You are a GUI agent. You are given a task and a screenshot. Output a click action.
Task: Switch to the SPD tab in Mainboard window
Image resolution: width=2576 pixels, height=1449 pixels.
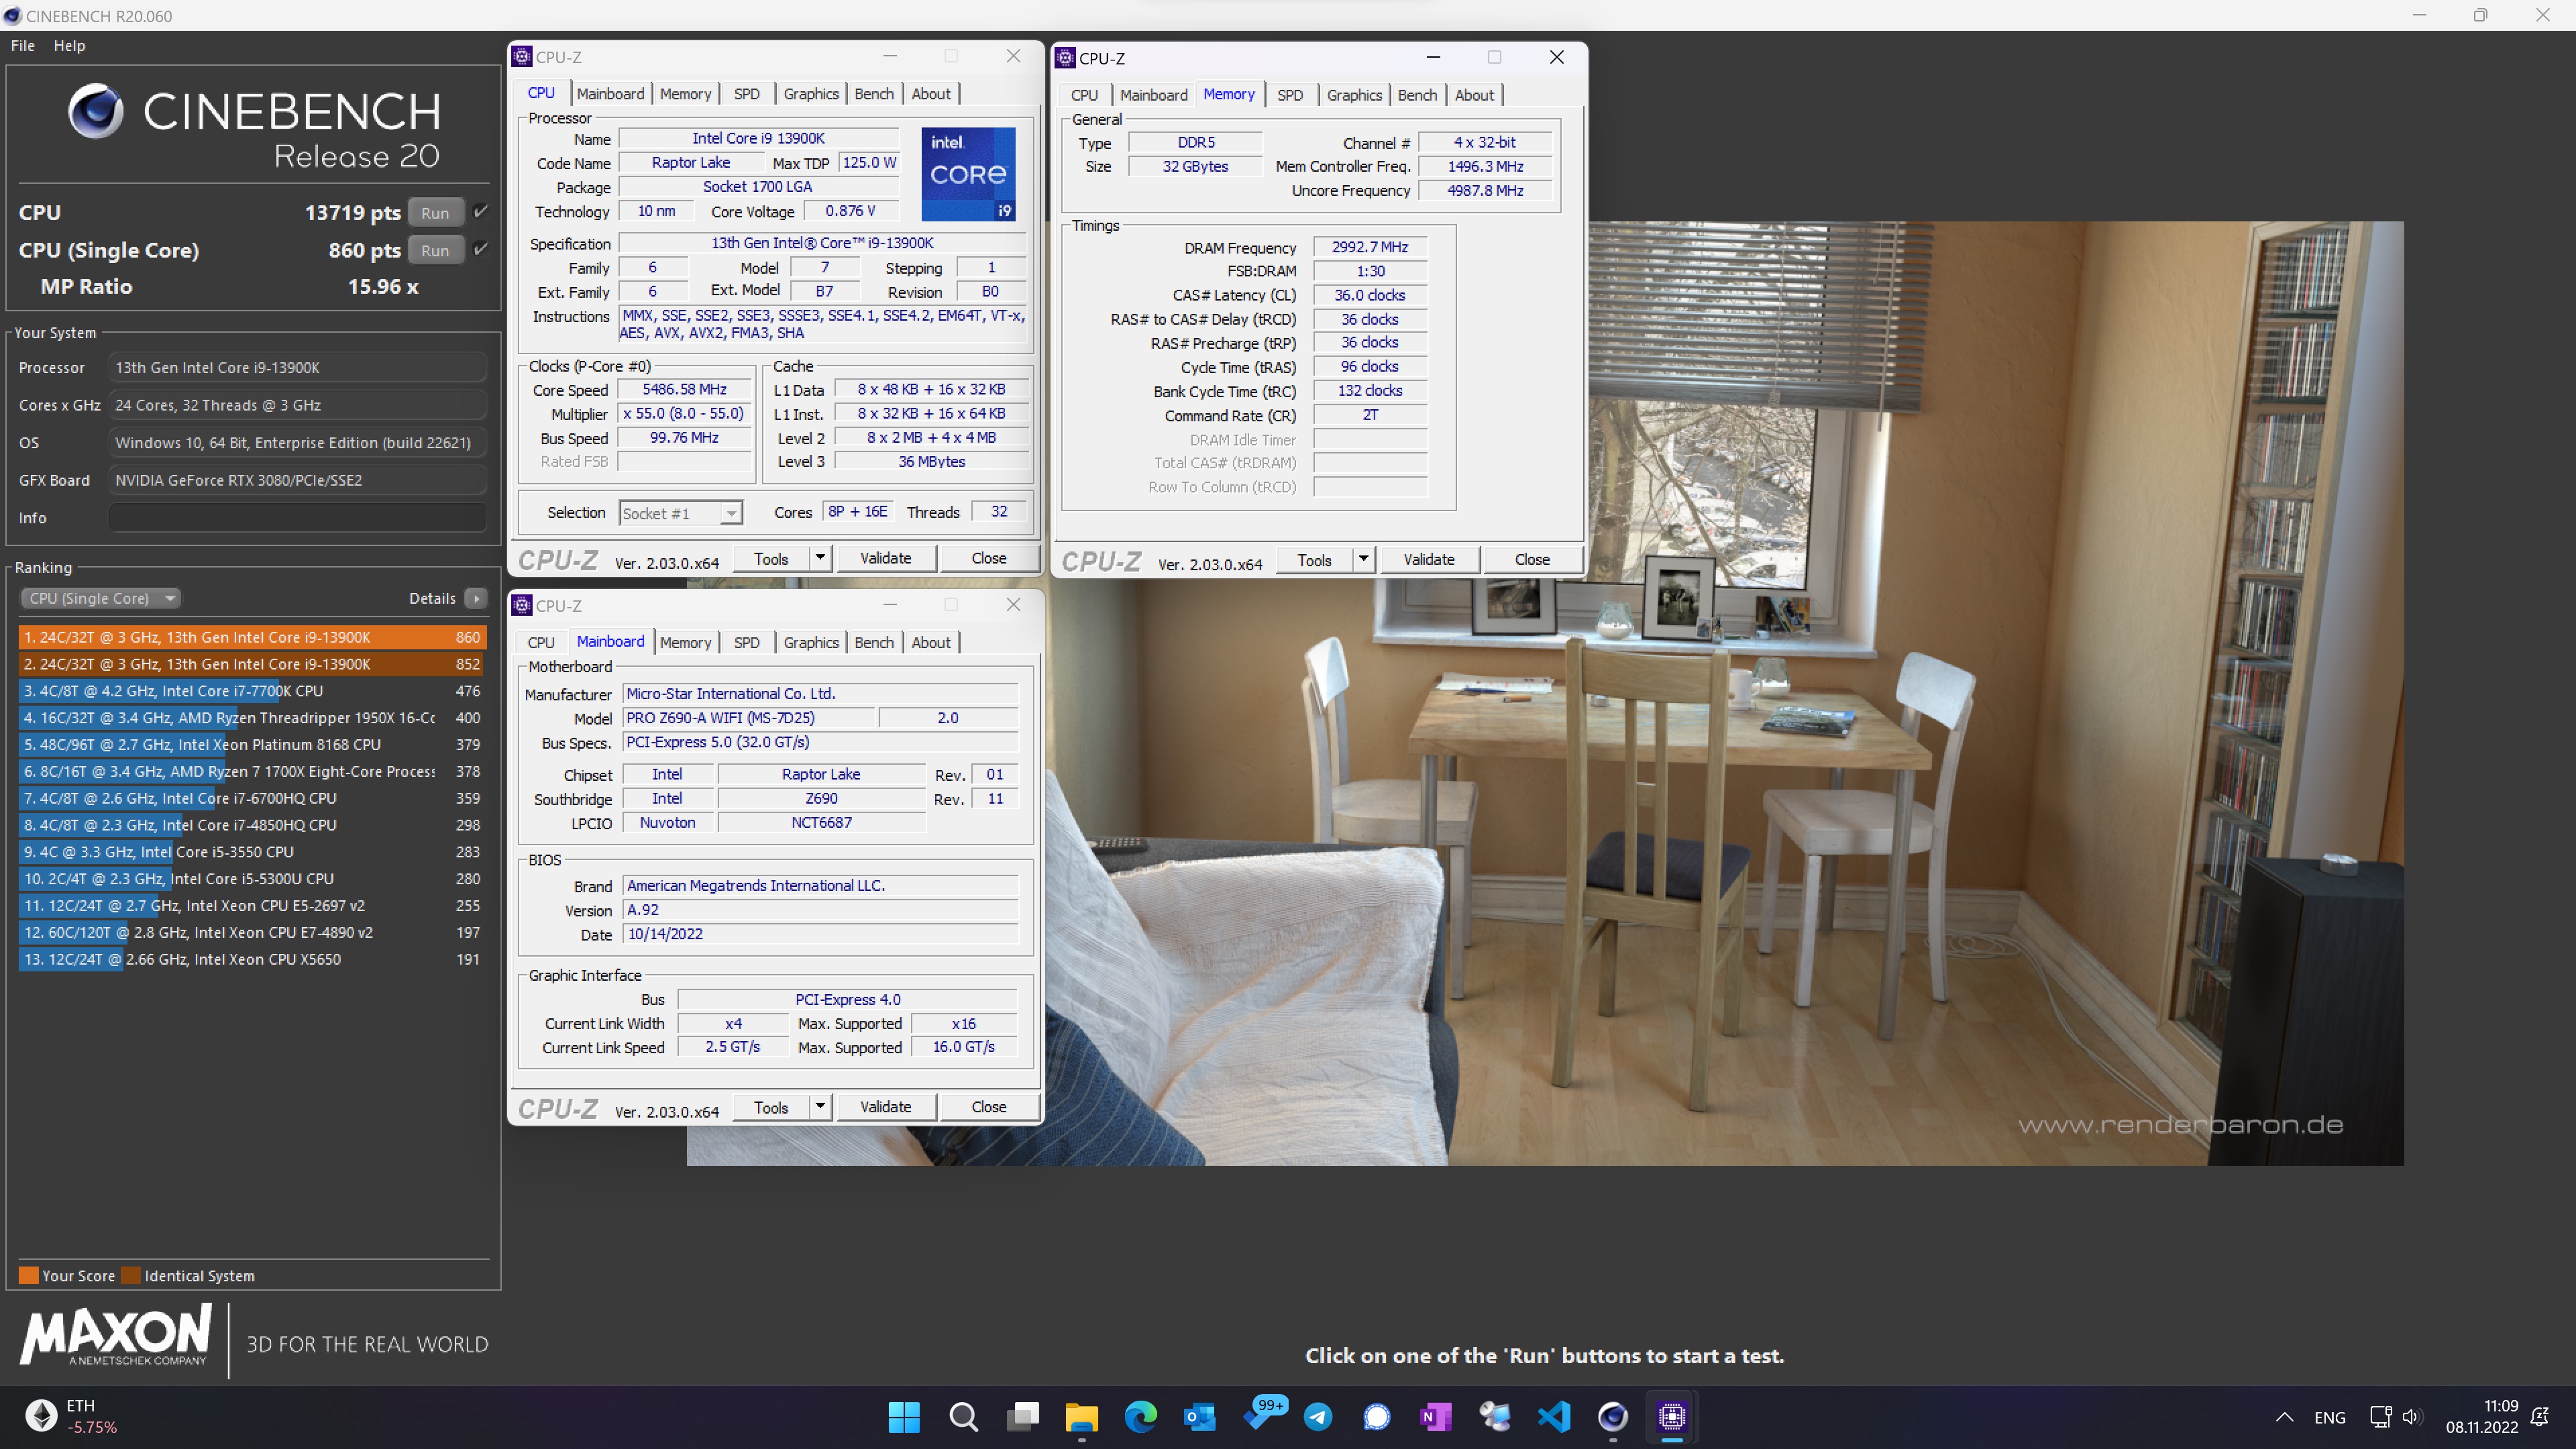click(746, 642)
